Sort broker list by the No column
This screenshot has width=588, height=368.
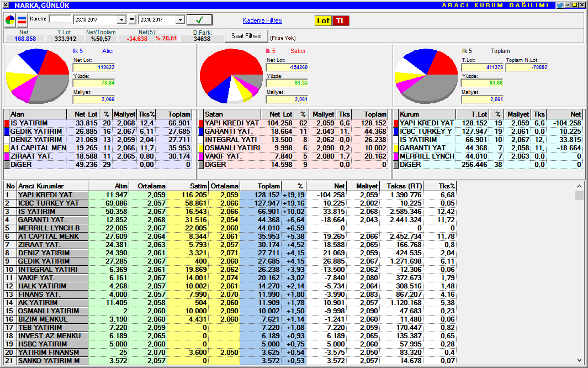(x=10, y=186)
